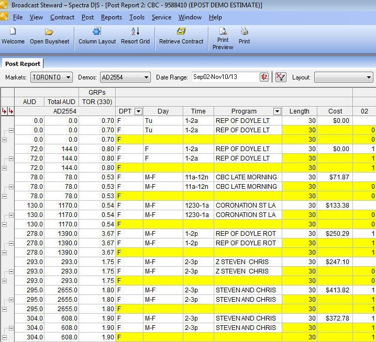376x342 pixels.
Task: Collapse inner node of REP OF DOYLE LT Tu row
Action: pos(11,131)
